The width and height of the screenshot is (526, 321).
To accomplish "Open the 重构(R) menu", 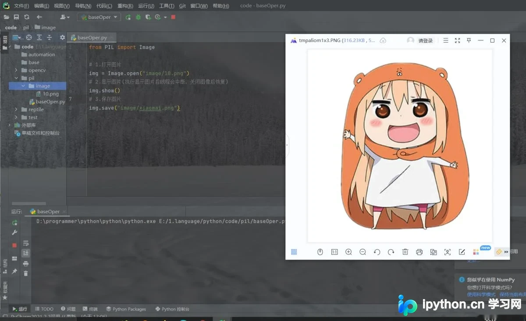I will coord(125,6).
